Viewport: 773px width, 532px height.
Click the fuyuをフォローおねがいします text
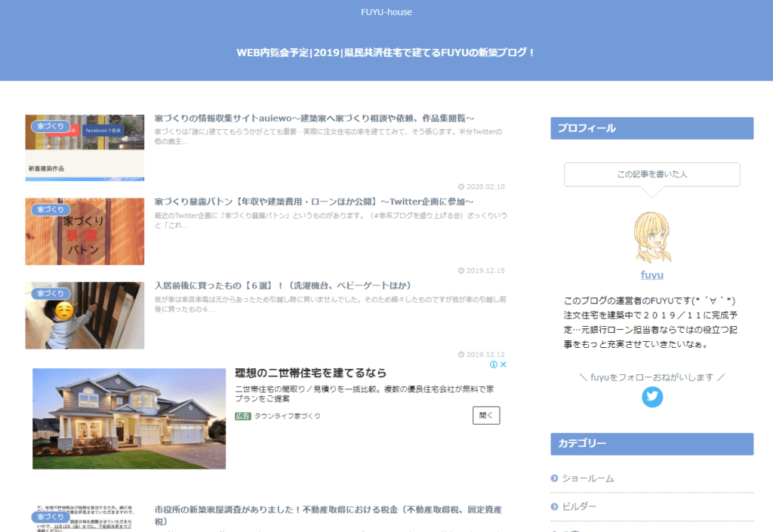click(x=651, y=377)
